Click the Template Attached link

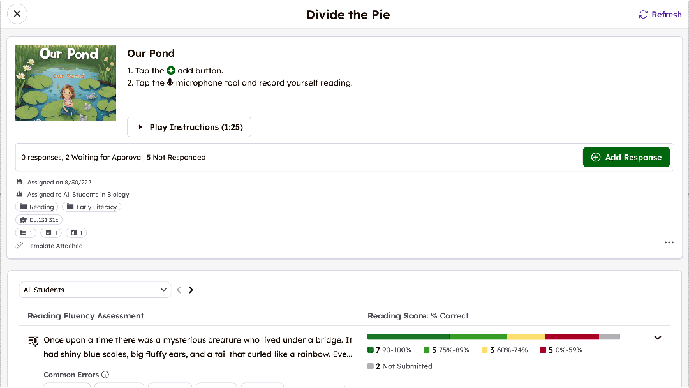point(54,246)
